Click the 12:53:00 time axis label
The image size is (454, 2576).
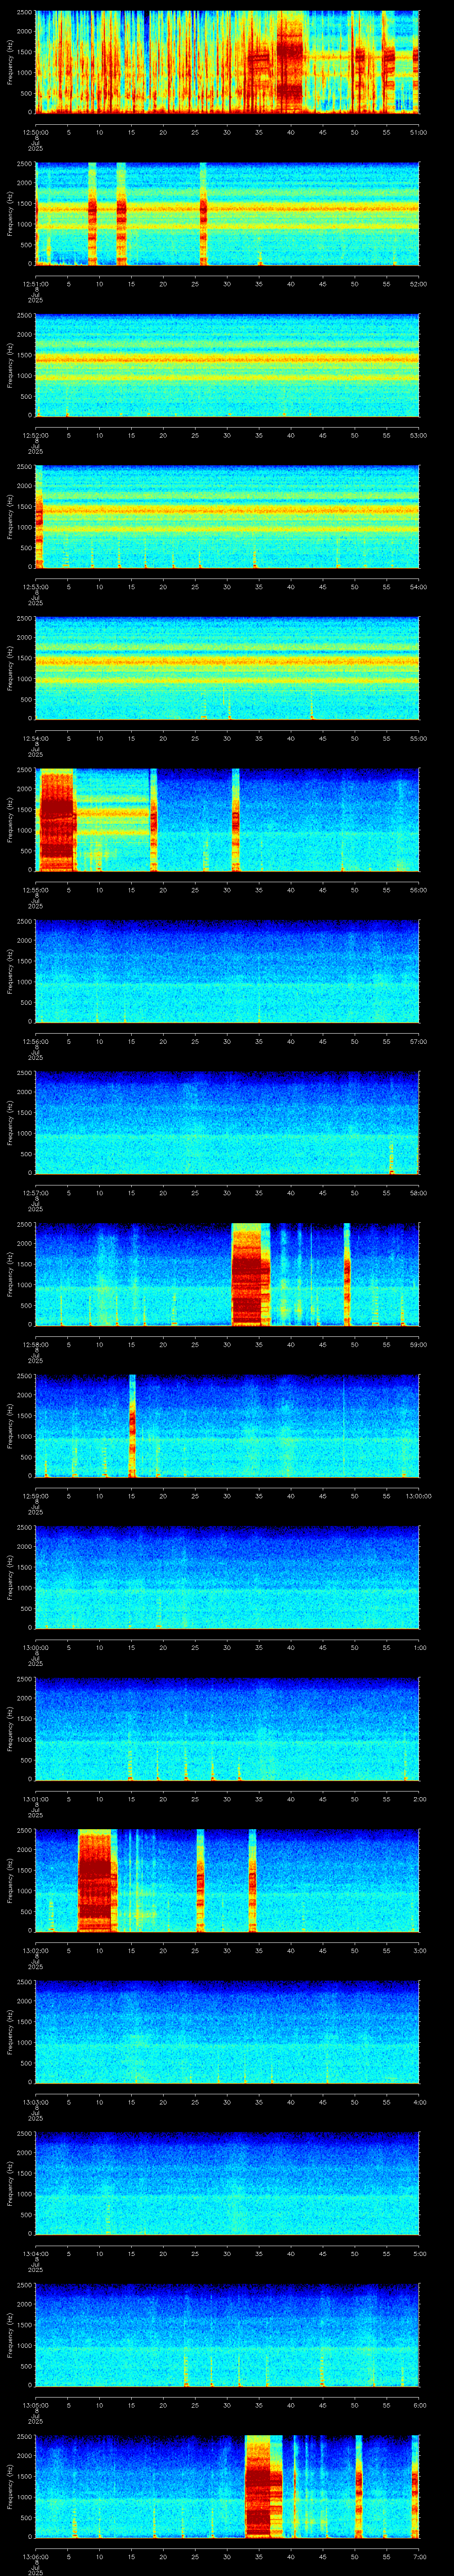pos(36,587)
